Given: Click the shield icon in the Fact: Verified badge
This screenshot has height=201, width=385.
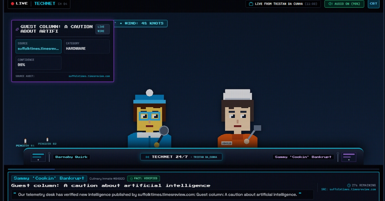Looking at the screenshot, I should (x=131, y=179).
